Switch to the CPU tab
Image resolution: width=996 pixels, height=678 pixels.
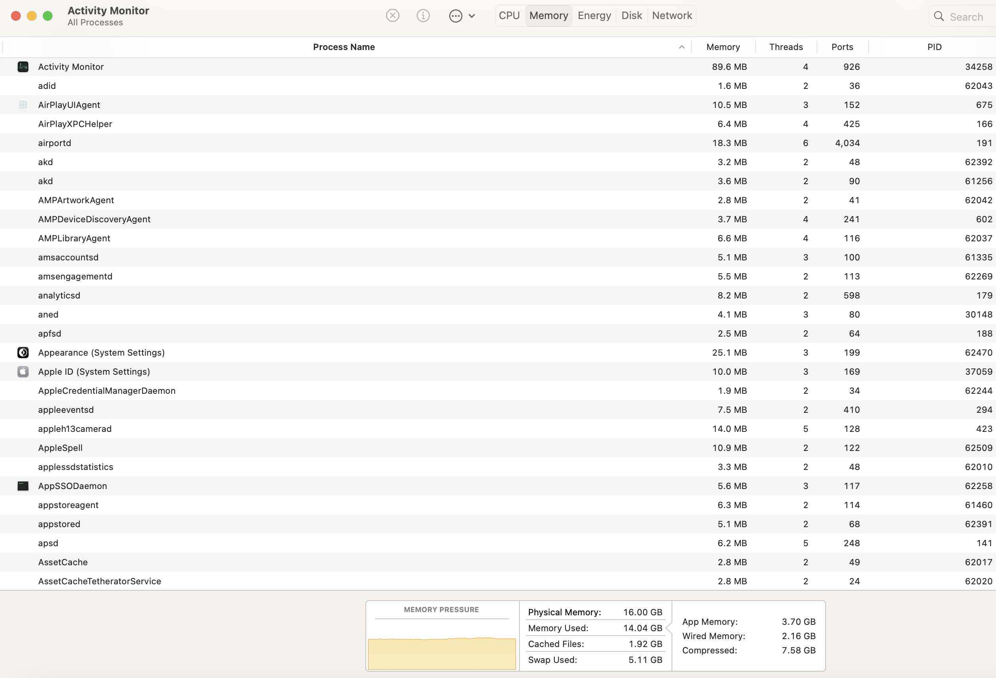(509, 16)
